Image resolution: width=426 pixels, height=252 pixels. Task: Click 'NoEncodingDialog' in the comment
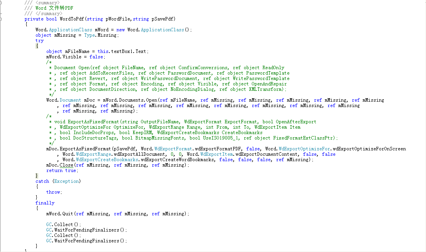193,89
